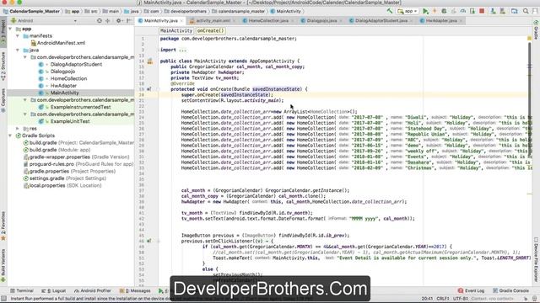The image size is (540, 303).
Task: Click the Hide Project panel icon
Action: coord(128,20)
